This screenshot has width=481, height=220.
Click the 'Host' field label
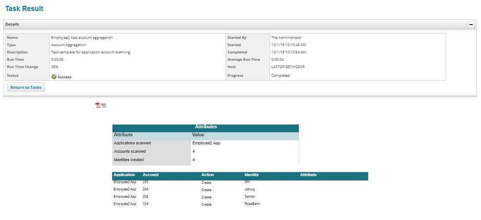pyautogui.click(x=232, y=66)
